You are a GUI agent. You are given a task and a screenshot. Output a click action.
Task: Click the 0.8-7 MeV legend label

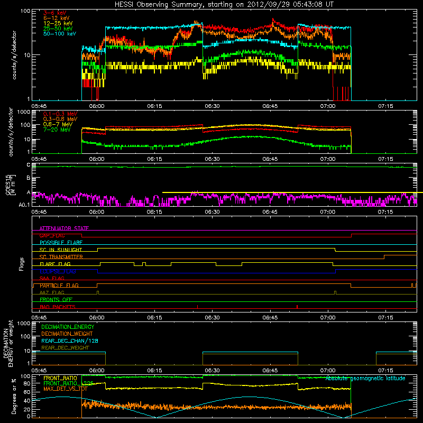(x=58, y=124)
